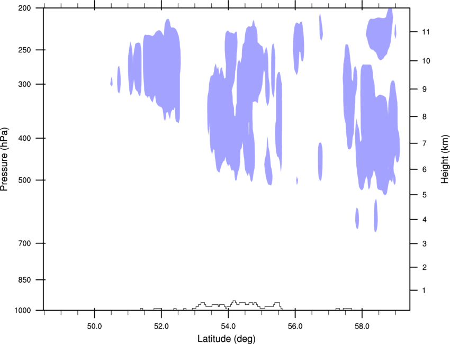Click the 400 pressure tick label

tap(24, 138)
